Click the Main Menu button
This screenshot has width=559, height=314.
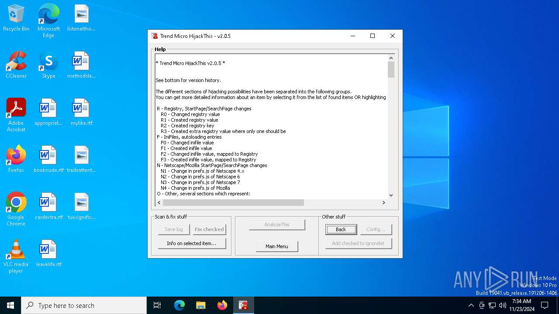[x=277, y=246]
